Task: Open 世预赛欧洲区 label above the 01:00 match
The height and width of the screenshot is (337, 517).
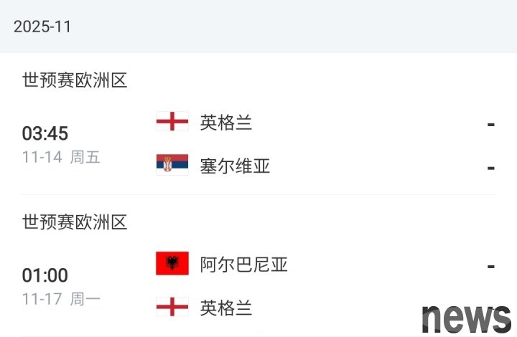Action: [75, 222]
